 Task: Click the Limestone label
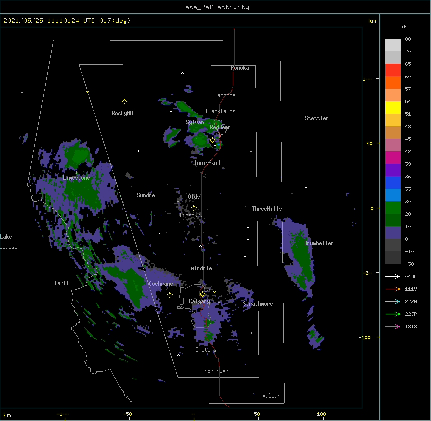coord(76,178)
